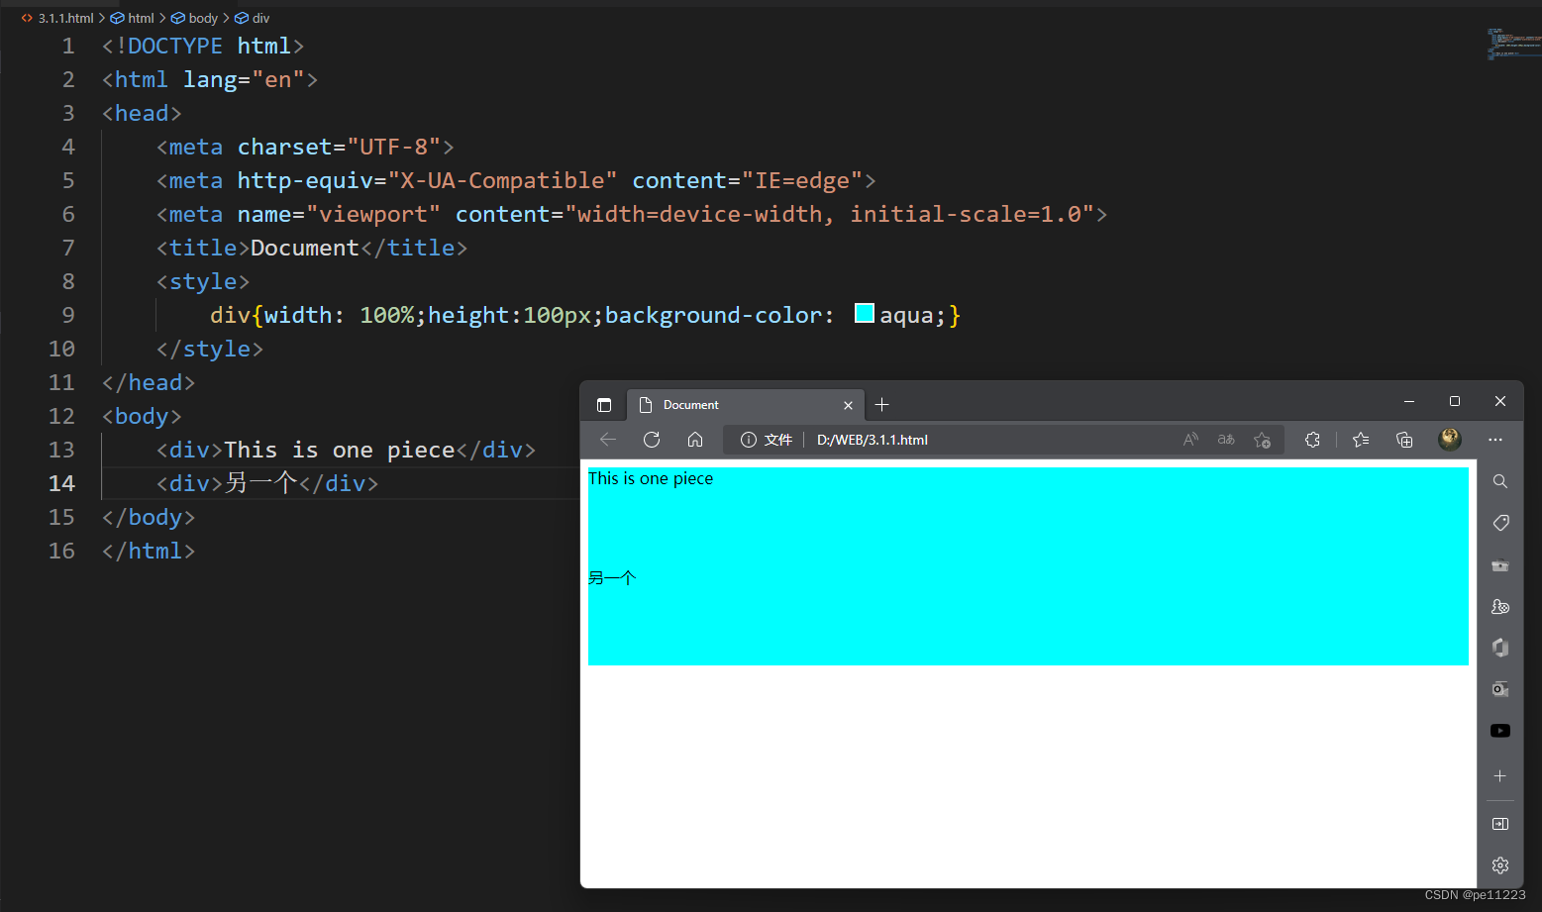Select the html breadcrumb item

coord(132,18)
